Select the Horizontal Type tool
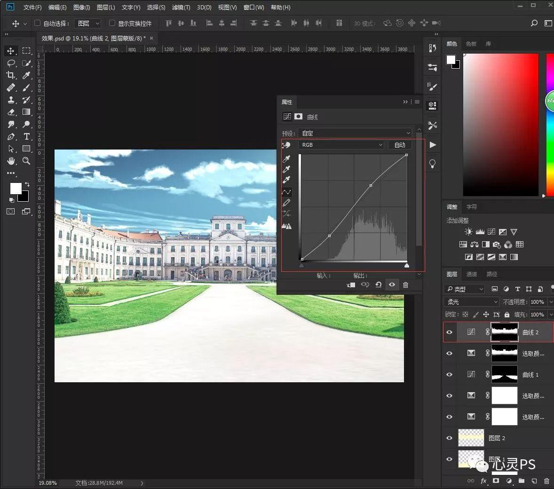Viewport: 554px width, 489px height. click(x=26, y=136)
